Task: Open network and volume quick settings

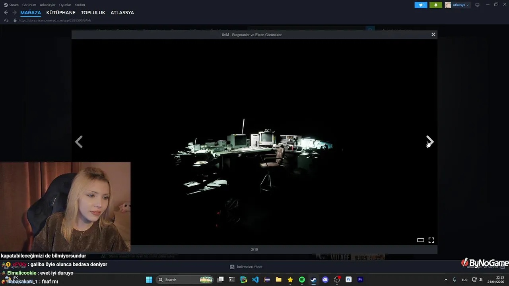Action: pyautogui.click(x=477, y=280)
